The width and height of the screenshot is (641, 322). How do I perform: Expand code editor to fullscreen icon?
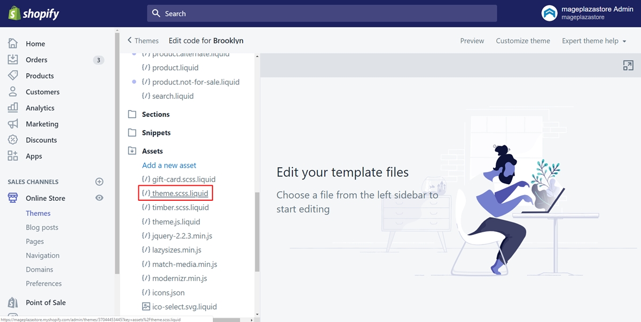click(x=628, y=65)
